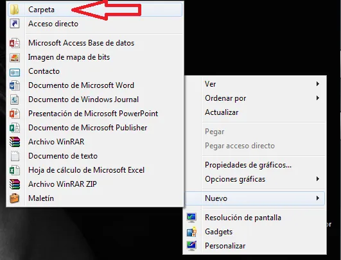Create a new Documento de texto
The image size is (341, 260).
pyautogui.click(x=95, y=156)
